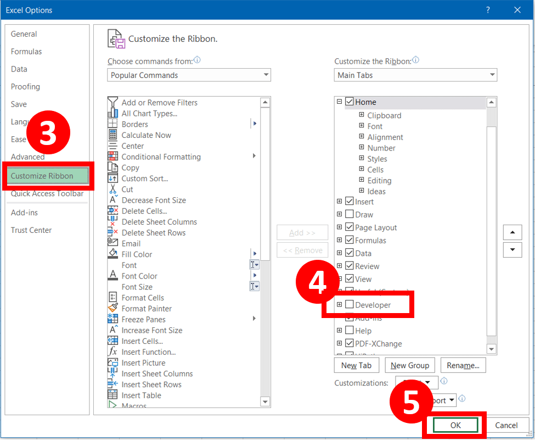
Task: Click the Move Up arrow button
Action: 512,232
